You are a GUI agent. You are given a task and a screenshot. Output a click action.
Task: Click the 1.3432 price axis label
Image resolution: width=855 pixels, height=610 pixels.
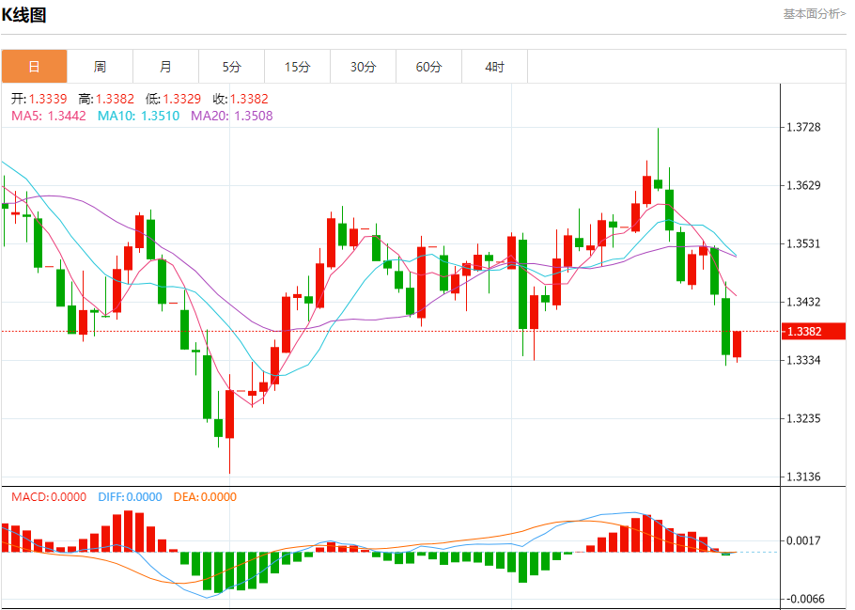(x=802, y=302)
